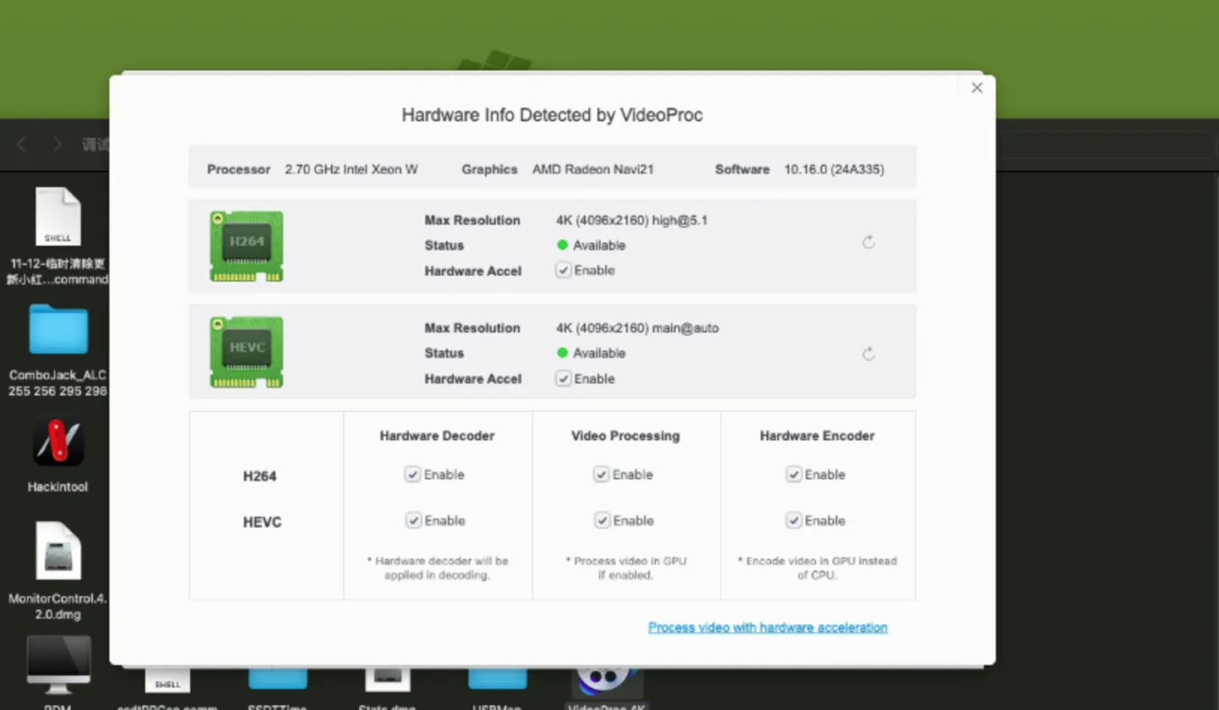Disable H264 Hardware Encoder checkbox
This screenshot has width=1219, height=710.
[x=793, y=475]
